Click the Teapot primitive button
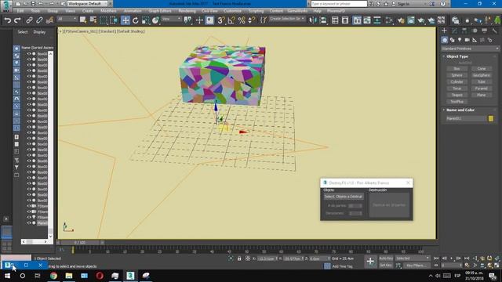Viewport: 502px width, 282px height. [457, 95]
